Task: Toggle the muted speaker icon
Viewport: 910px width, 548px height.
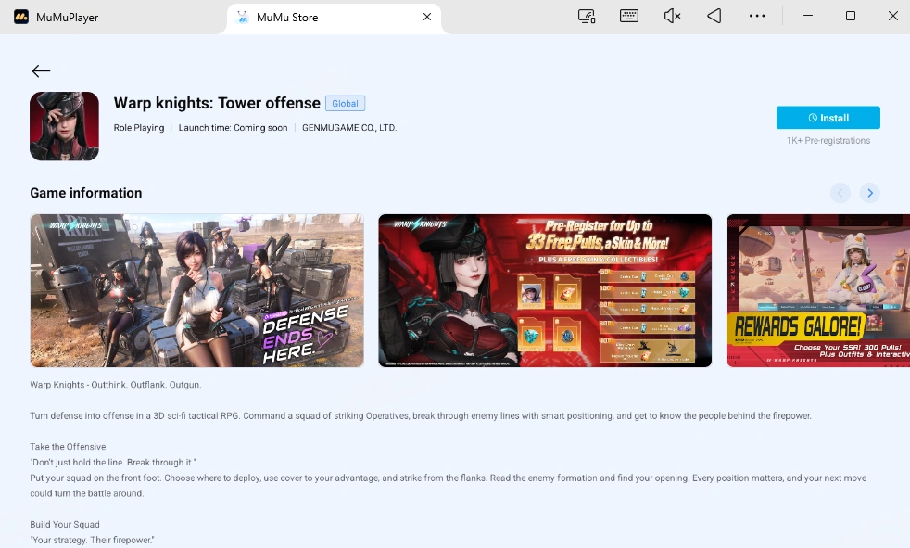Action: coord(672,17)
